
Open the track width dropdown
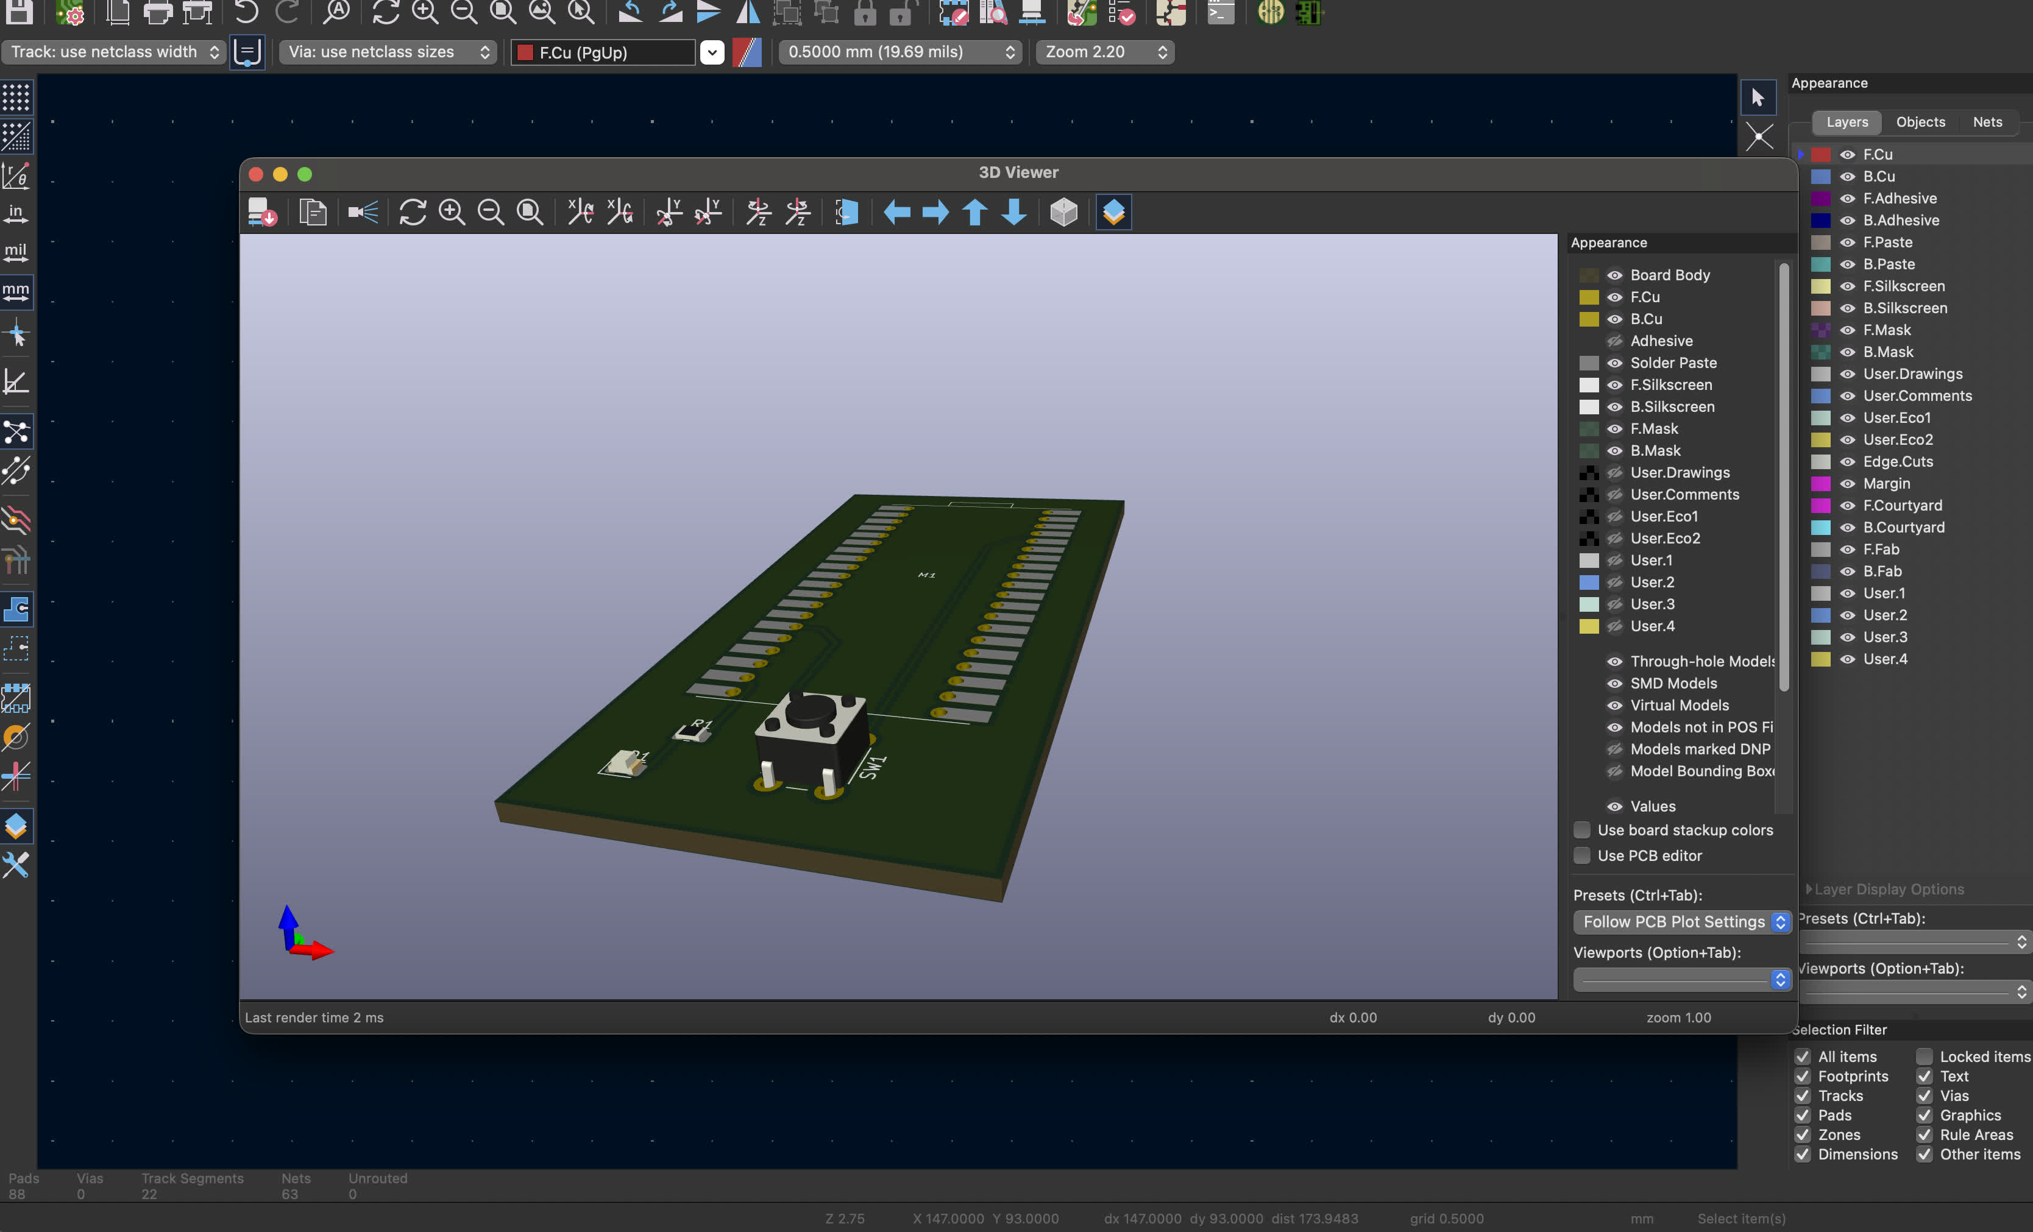click(x=113, y=51)
